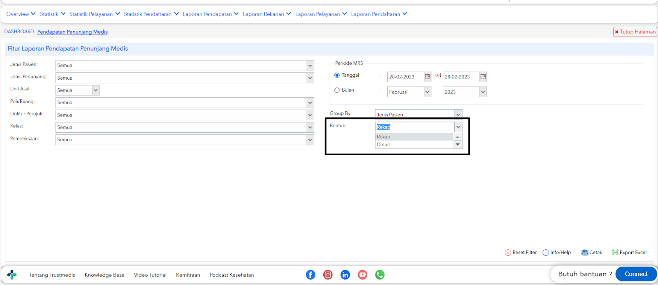Open WhatsApp phone icon in footer
The height and width of the screenshot is (285, 658).
pyautogui.click(x=380, y=275)
